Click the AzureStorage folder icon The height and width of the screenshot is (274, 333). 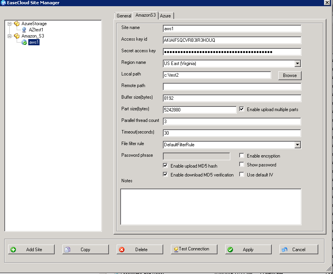click(x=17, y=24)
